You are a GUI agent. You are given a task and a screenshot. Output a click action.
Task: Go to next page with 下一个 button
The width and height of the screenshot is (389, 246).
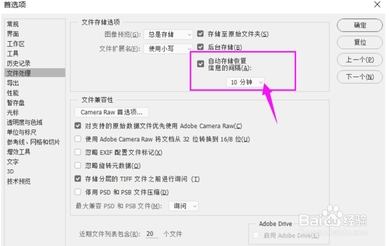tap(360, 77)
